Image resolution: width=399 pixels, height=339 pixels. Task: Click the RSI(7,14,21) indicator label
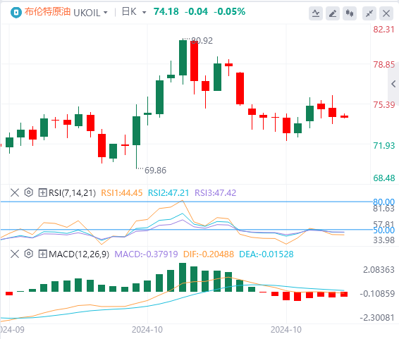pyautogui.click(x=72, y=193)
